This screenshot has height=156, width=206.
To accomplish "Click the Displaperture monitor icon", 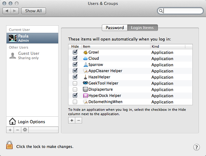I will point(85,89).
